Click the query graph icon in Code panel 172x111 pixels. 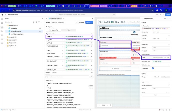point(33,22)
